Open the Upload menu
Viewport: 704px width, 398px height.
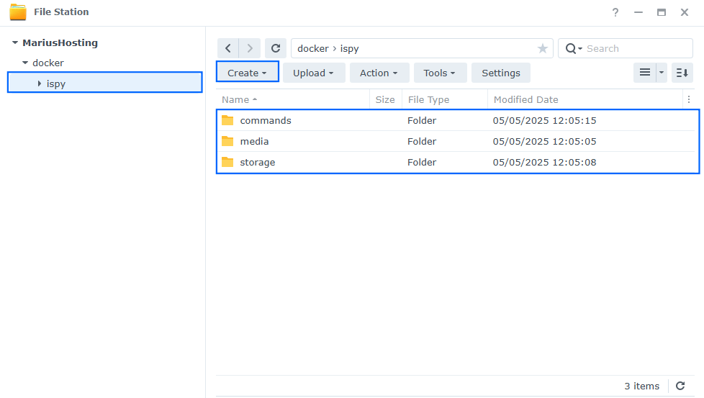[313, 73]
